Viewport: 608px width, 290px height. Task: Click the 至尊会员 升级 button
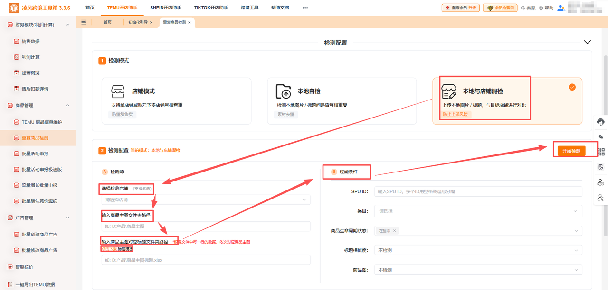coord(460,8)
